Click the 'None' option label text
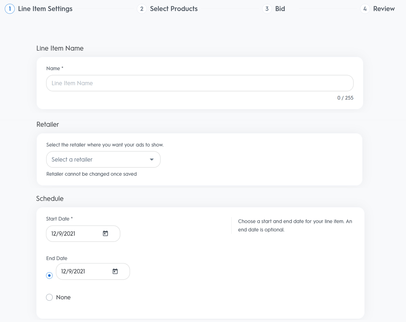406x322 pixels. click(x=63, y=297)
